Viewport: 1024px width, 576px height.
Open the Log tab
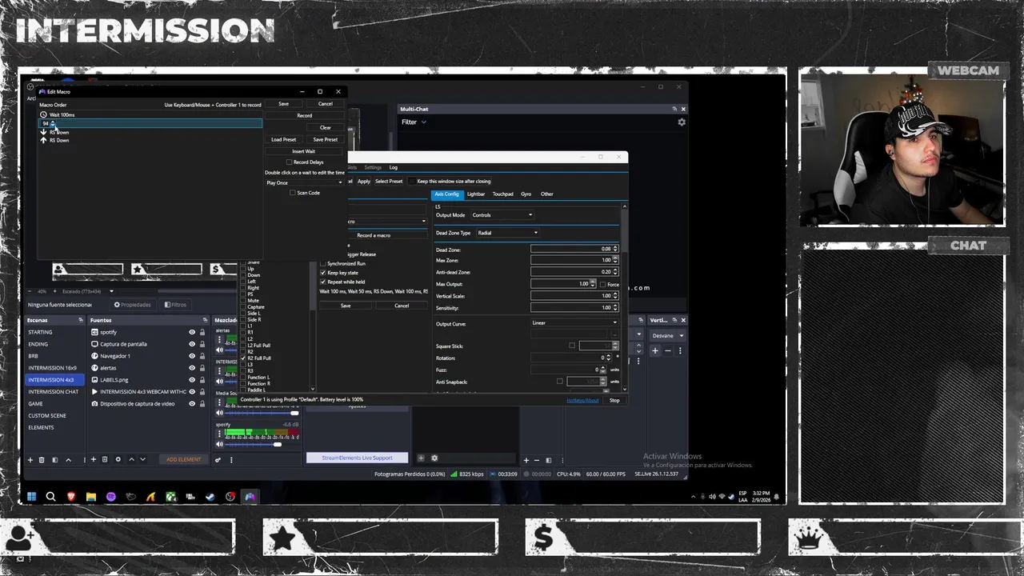pyautogui.click(x=394, y=168)
